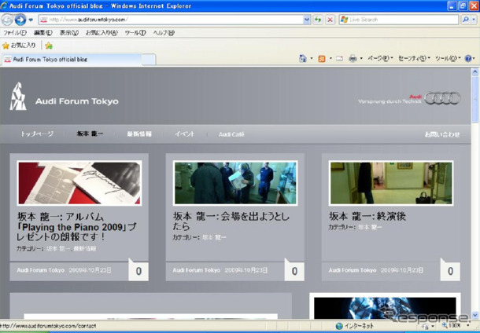Expand the address bar history dropdown
Image resolution: width=480 pixels, height=333 pixels.
click(307, 20)
